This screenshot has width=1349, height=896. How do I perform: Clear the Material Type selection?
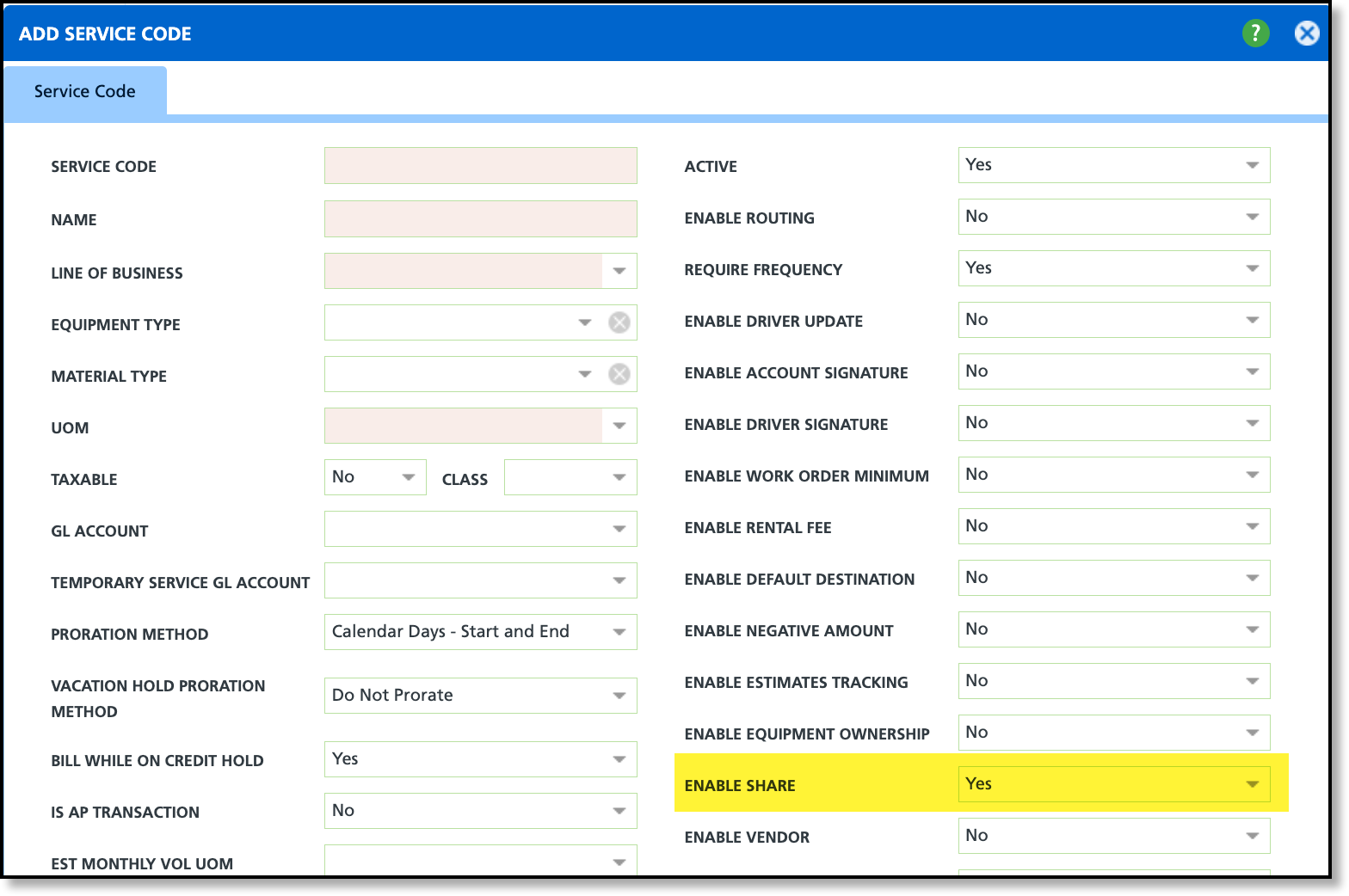point(619,374)
